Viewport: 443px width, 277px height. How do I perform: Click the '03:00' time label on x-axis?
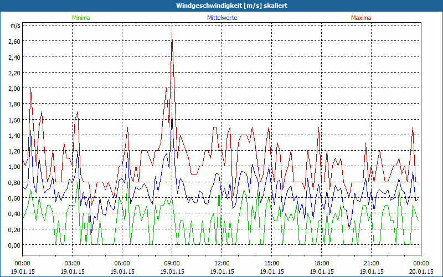pyautogui.click(x=73, y=264)
